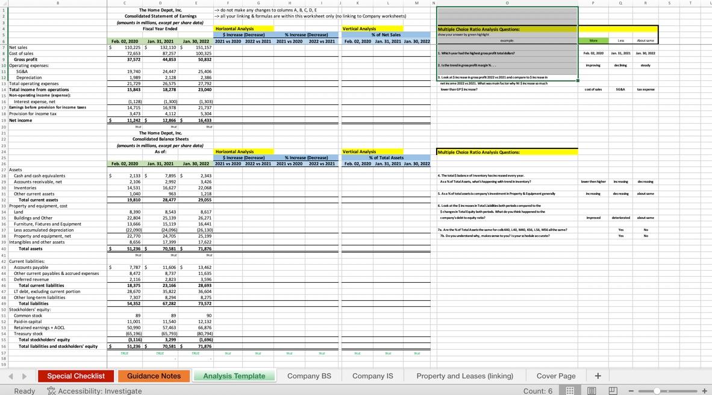Open the Property and Leases (linking) tab
The image size is (712, 395).
pos(464,376)
